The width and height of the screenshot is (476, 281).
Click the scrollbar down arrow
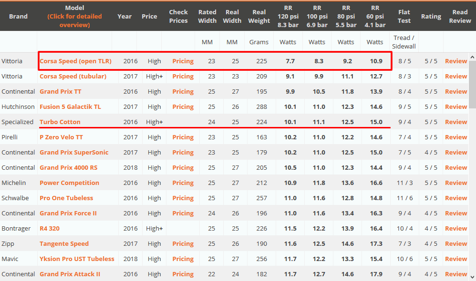(472, 277)
